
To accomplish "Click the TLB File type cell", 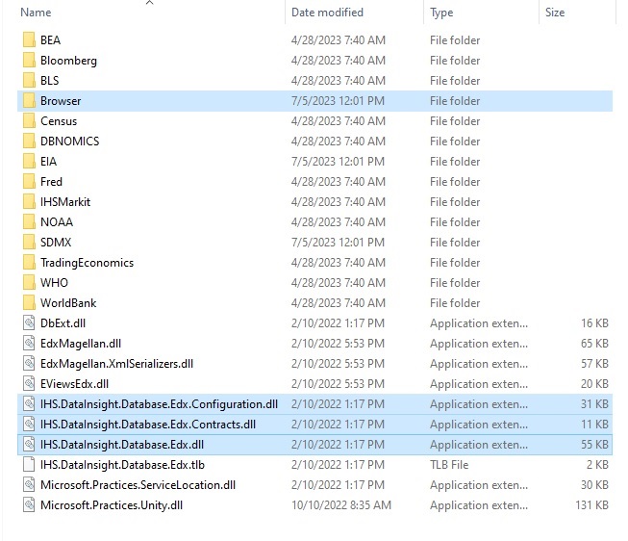I will click(449, 464).
